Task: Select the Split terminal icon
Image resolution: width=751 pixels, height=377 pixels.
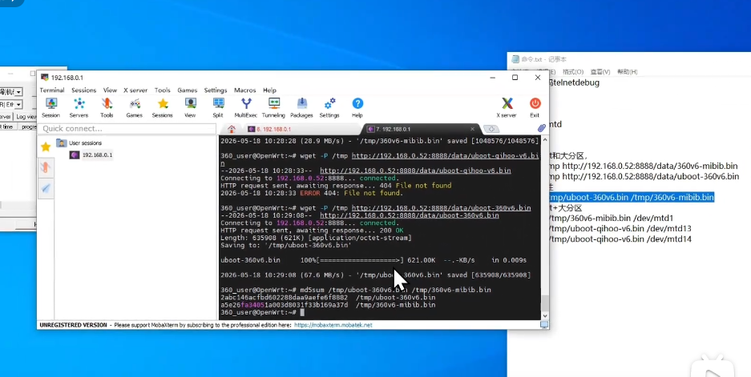Action: [218, 107]
